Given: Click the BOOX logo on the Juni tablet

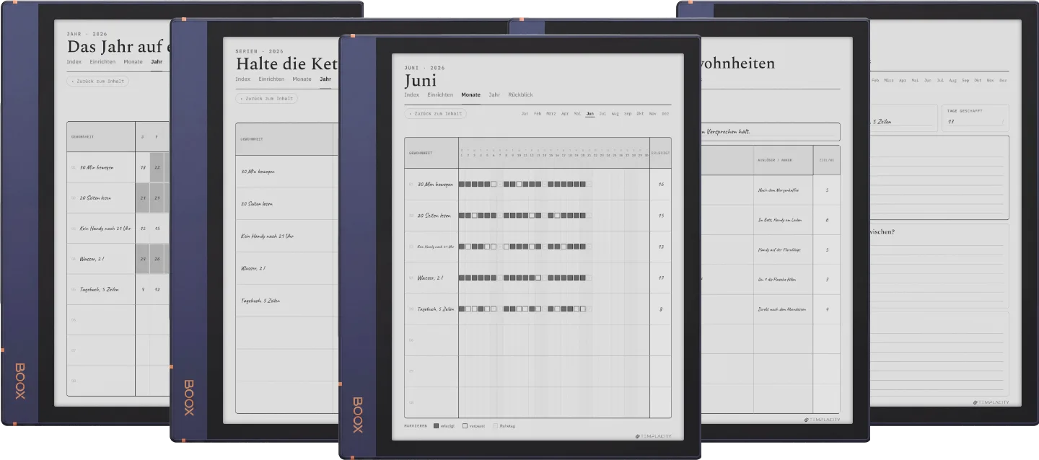Looking at the screenshot, I should 358,415.
